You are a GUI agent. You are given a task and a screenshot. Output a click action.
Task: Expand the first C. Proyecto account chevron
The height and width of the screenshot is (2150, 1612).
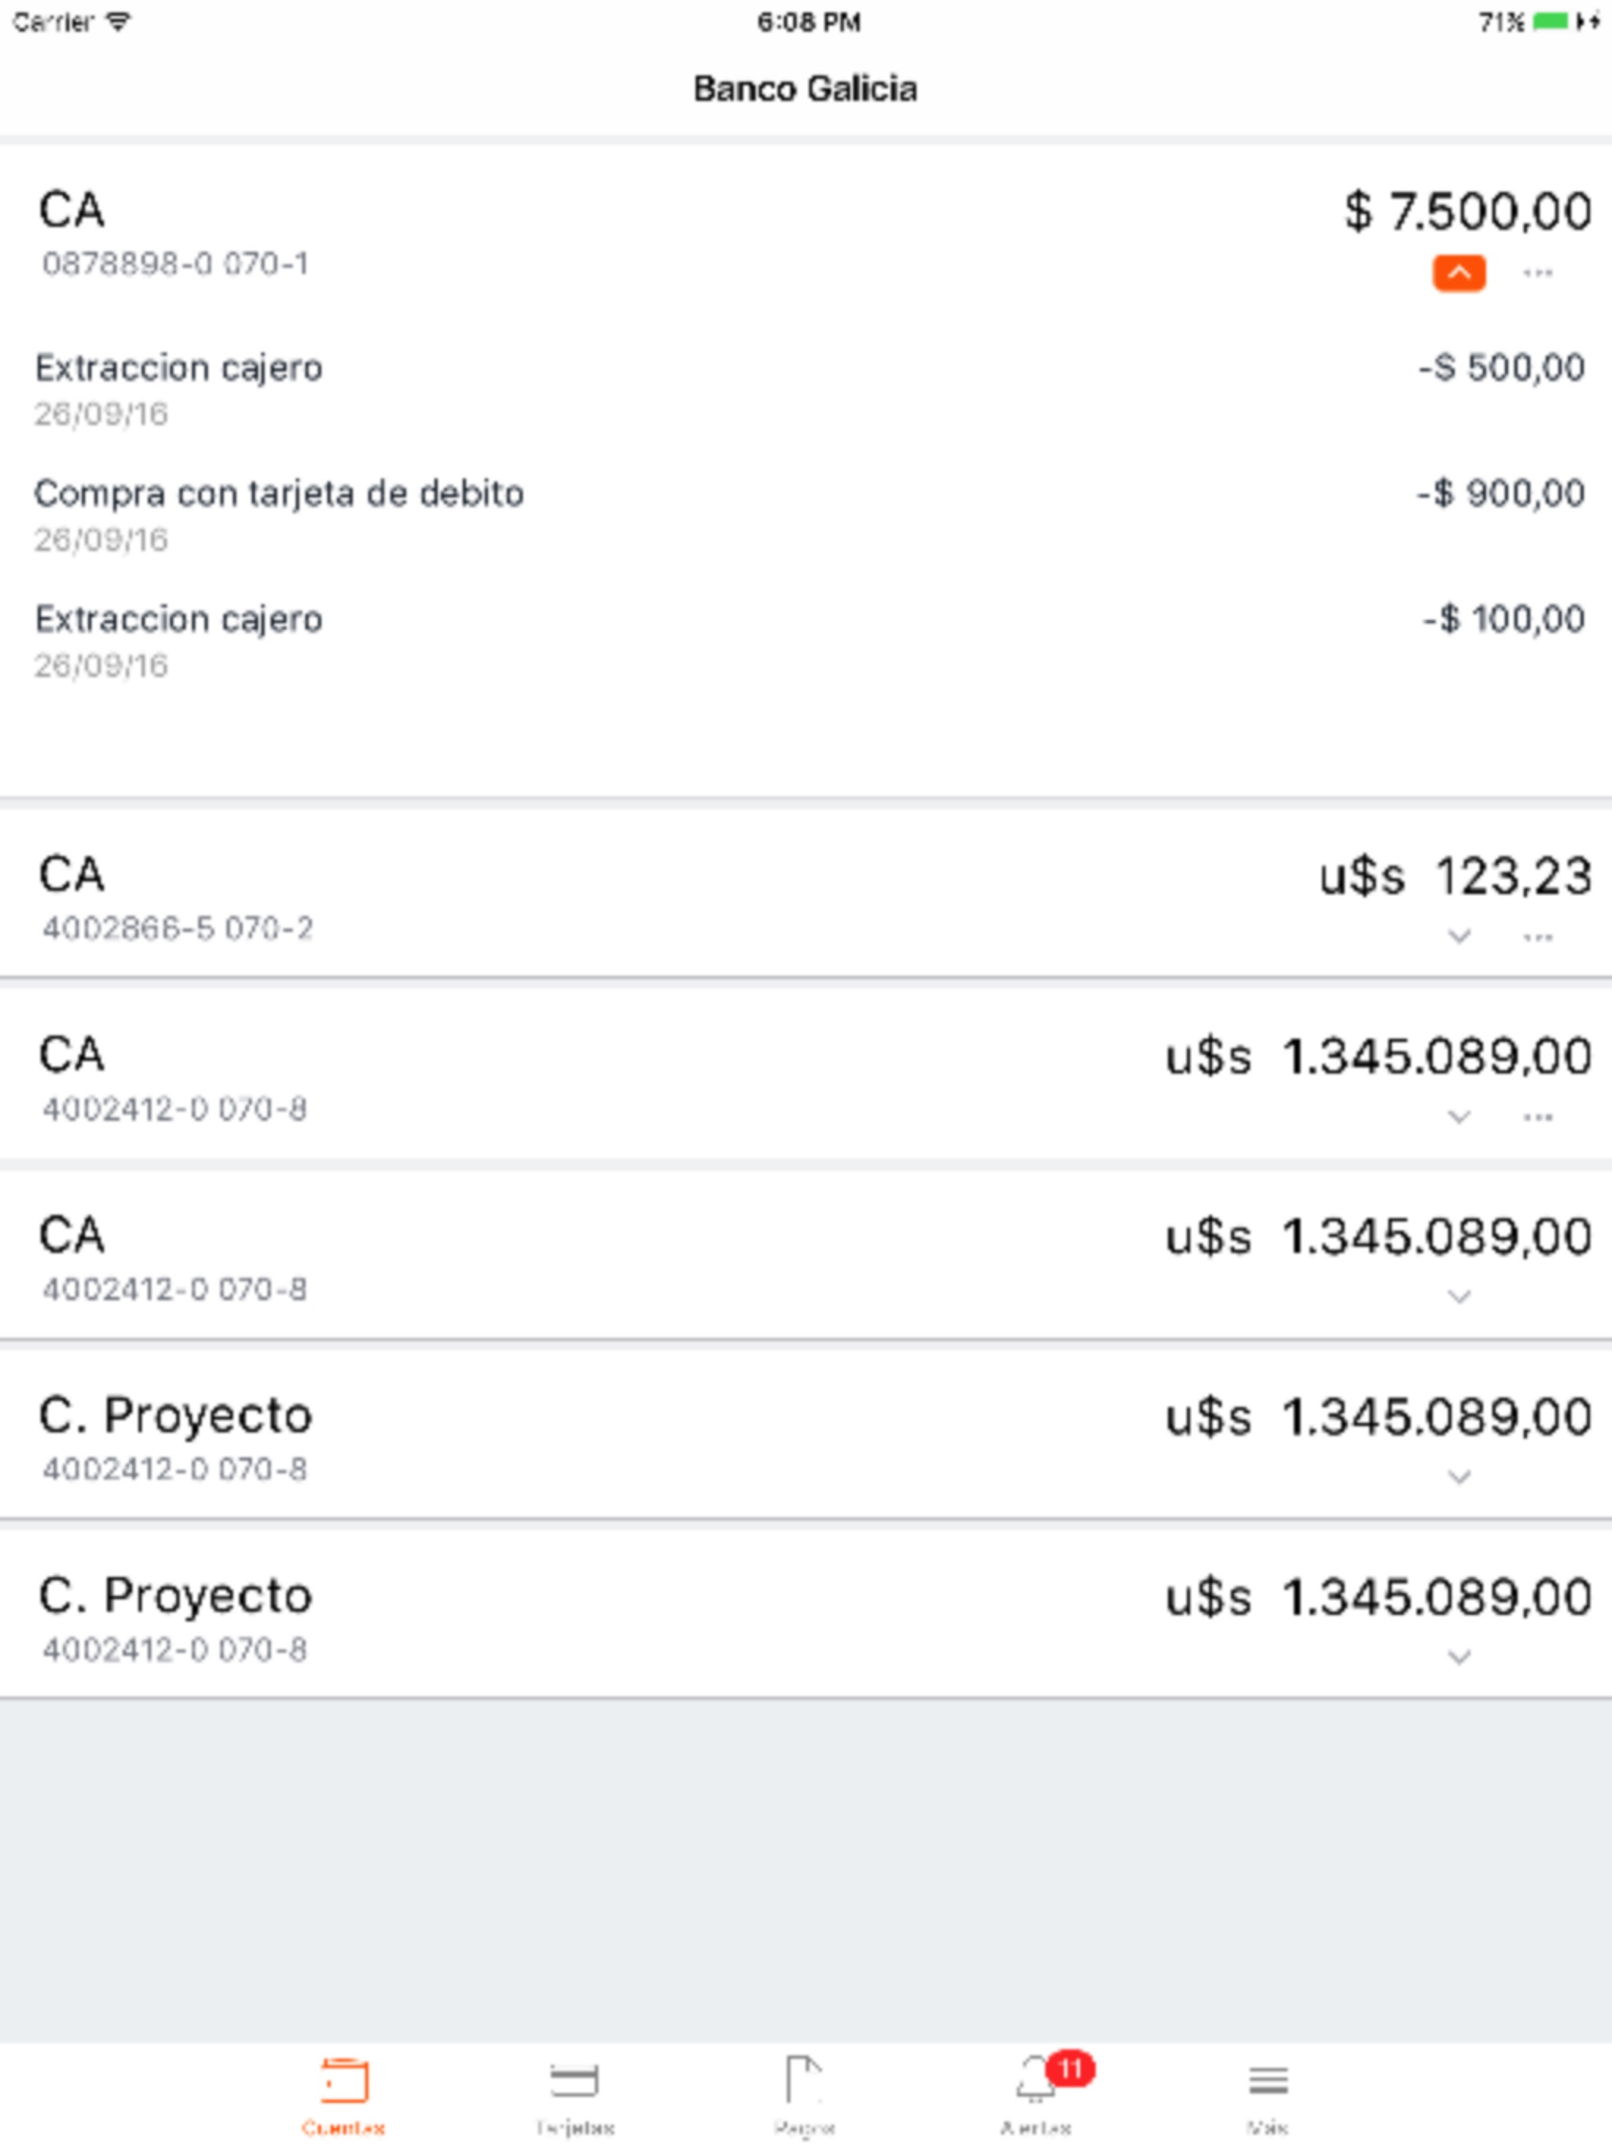point(1459,1477)
